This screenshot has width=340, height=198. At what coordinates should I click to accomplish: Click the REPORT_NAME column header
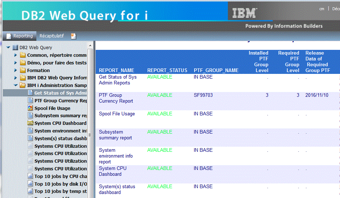click(x=116, y=70)
